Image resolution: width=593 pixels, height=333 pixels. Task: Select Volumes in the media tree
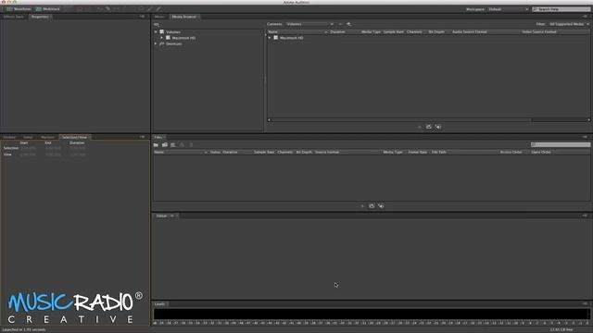tap(173, 32)
